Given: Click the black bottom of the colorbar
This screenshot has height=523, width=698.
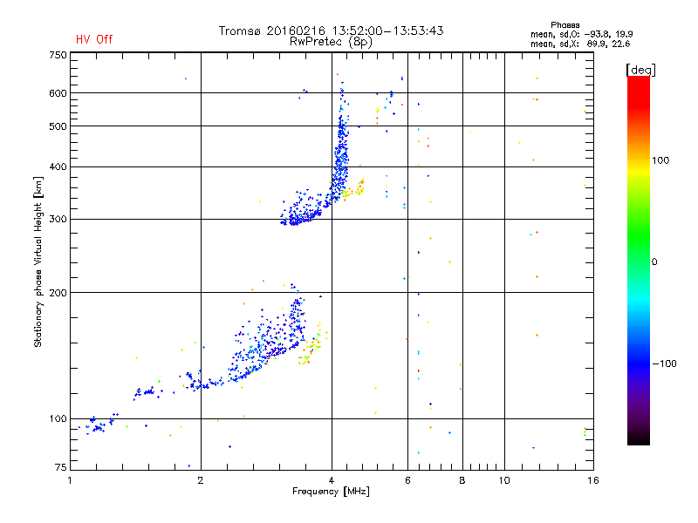Looking at the screenshot, I should point(639,438).
